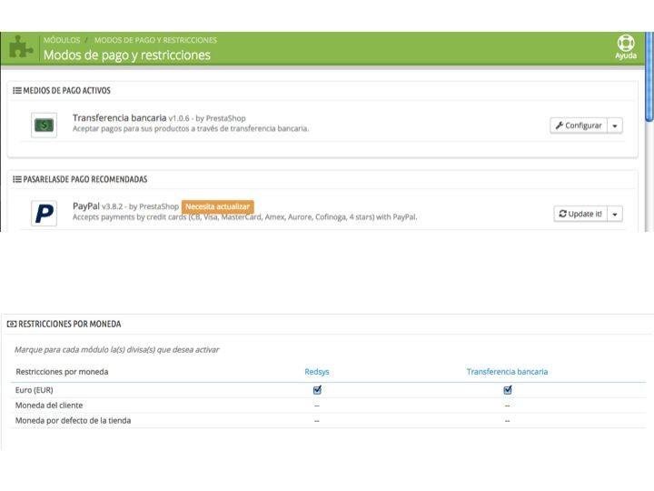Viewport: 654px width, 491px height.
Task: Click the Transferencia bancaria module title
Action: 119,118
